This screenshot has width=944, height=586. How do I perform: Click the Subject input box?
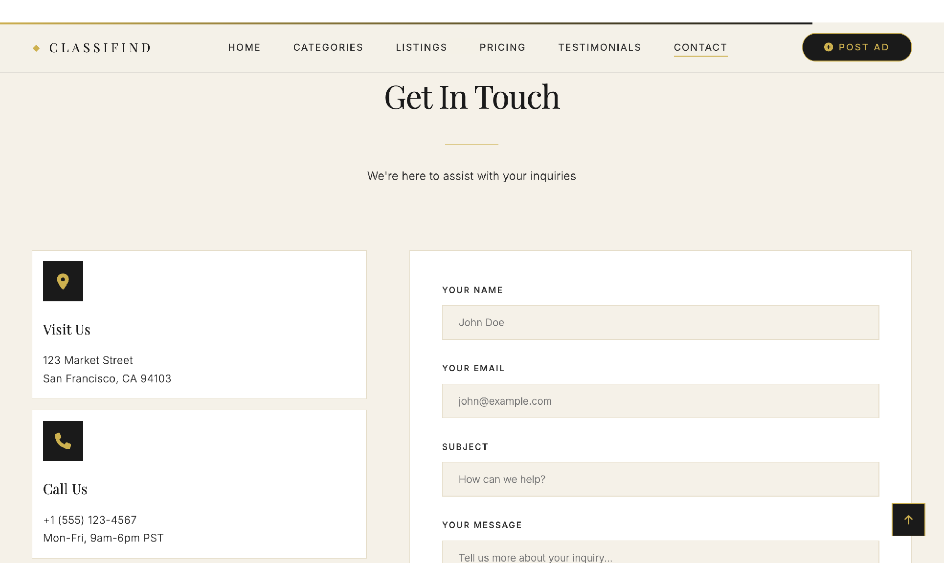coord(660,480)
